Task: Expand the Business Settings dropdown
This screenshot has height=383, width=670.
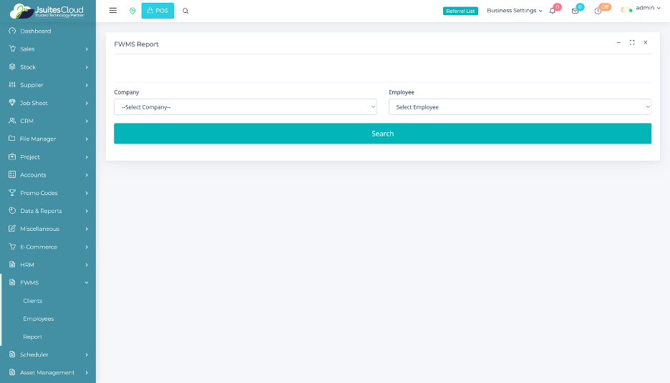Action: [514, 11]
